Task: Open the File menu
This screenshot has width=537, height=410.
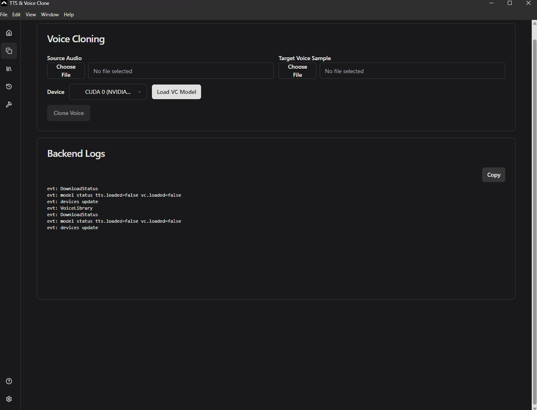Action: point(4,14)
